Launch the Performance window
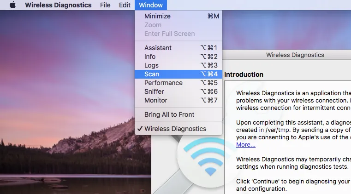The height and width of the screenshot is (194, 351). (x=163, y=83)
